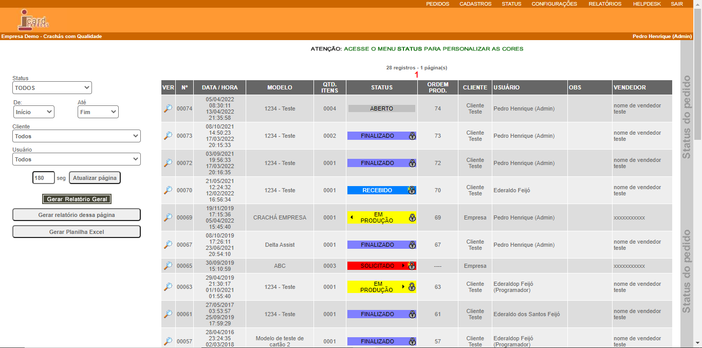Click the Gerar Relatório Geral button
This screenshot has height=348, width=702.
pos(77,199)
